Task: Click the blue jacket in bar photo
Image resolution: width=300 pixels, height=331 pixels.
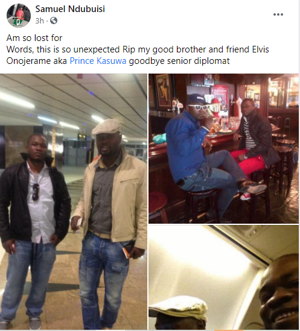Action: [x=185, y=146]
